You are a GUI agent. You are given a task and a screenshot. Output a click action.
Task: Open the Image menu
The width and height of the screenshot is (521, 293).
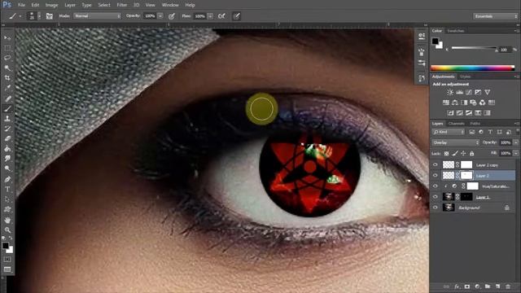[x=51, y=5]
